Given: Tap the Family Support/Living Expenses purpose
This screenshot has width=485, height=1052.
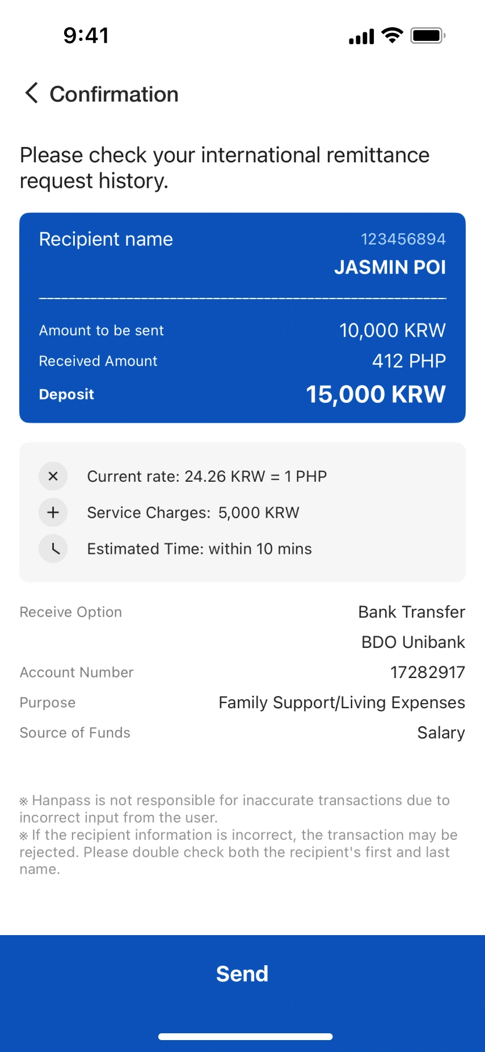Looking at the screenshot, I should tap(342, 702).
